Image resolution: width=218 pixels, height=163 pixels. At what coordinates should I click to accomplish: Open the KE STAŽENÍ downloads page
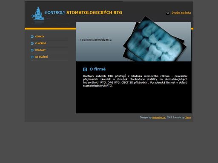coord(41,57)
